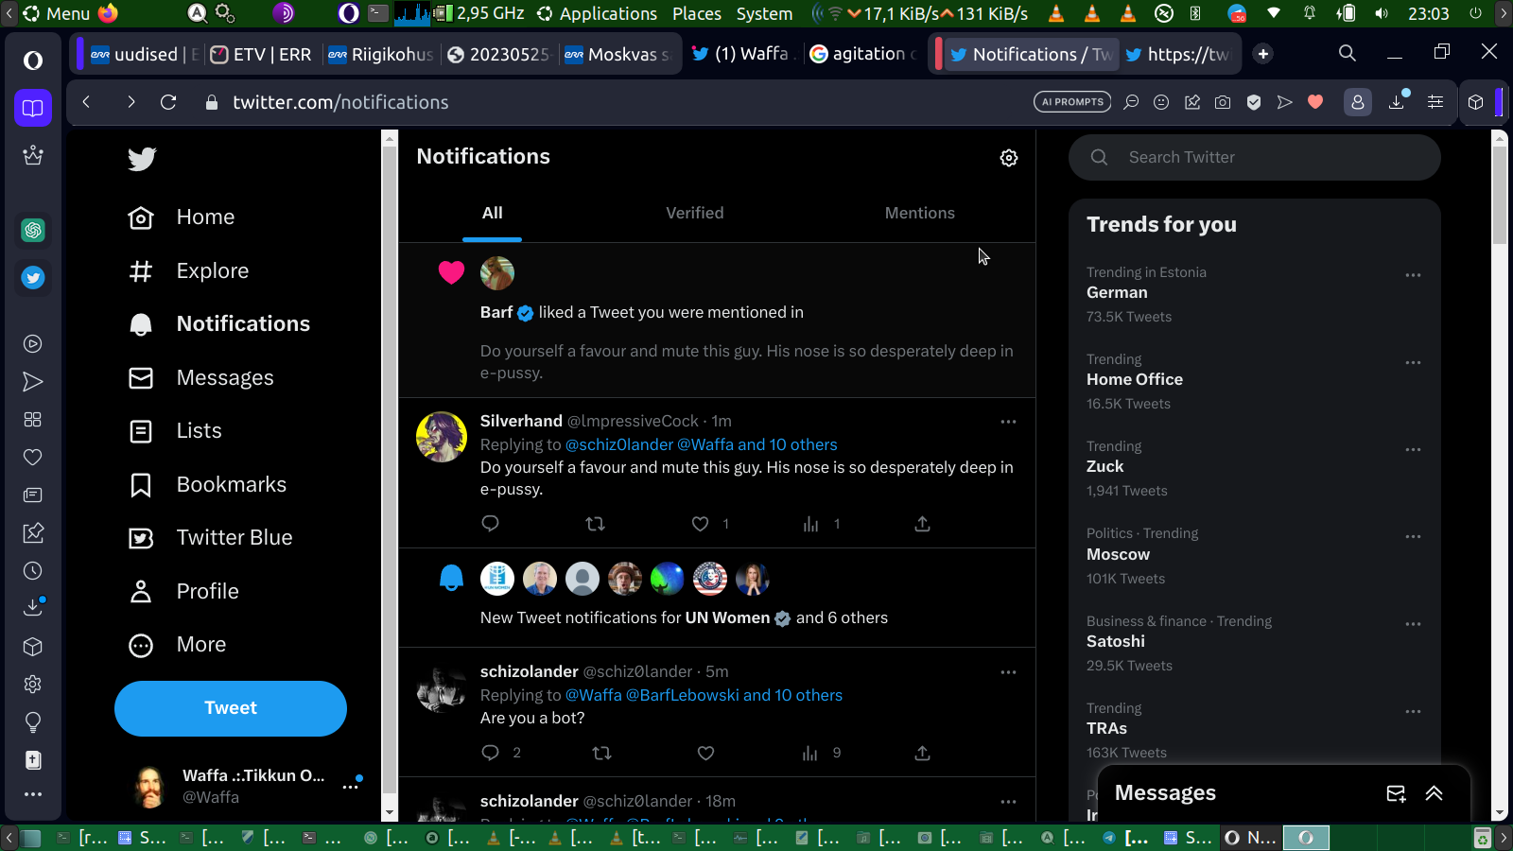Retweet the 'Are you a bot?' tweet

tap(601, 753)
